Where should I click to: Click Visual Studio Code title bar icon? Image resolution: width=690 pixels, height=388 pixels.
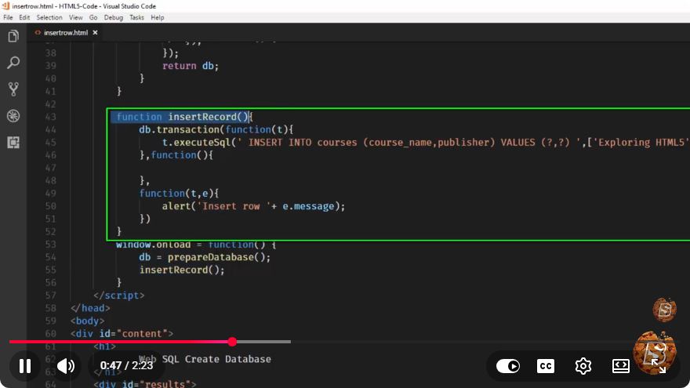click(x=5, y=6)
